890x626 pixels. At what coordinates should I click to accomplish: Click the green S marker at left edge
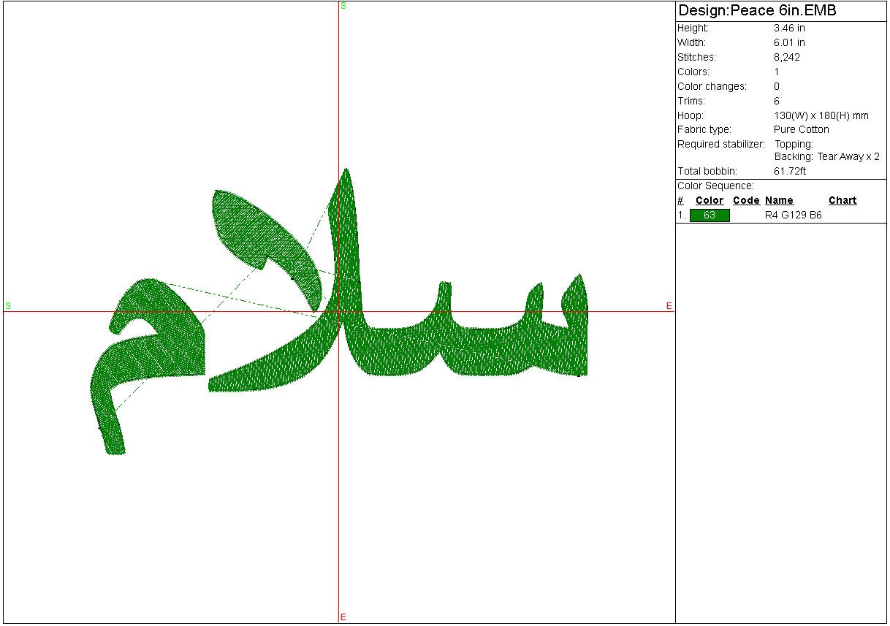(8, 305)
